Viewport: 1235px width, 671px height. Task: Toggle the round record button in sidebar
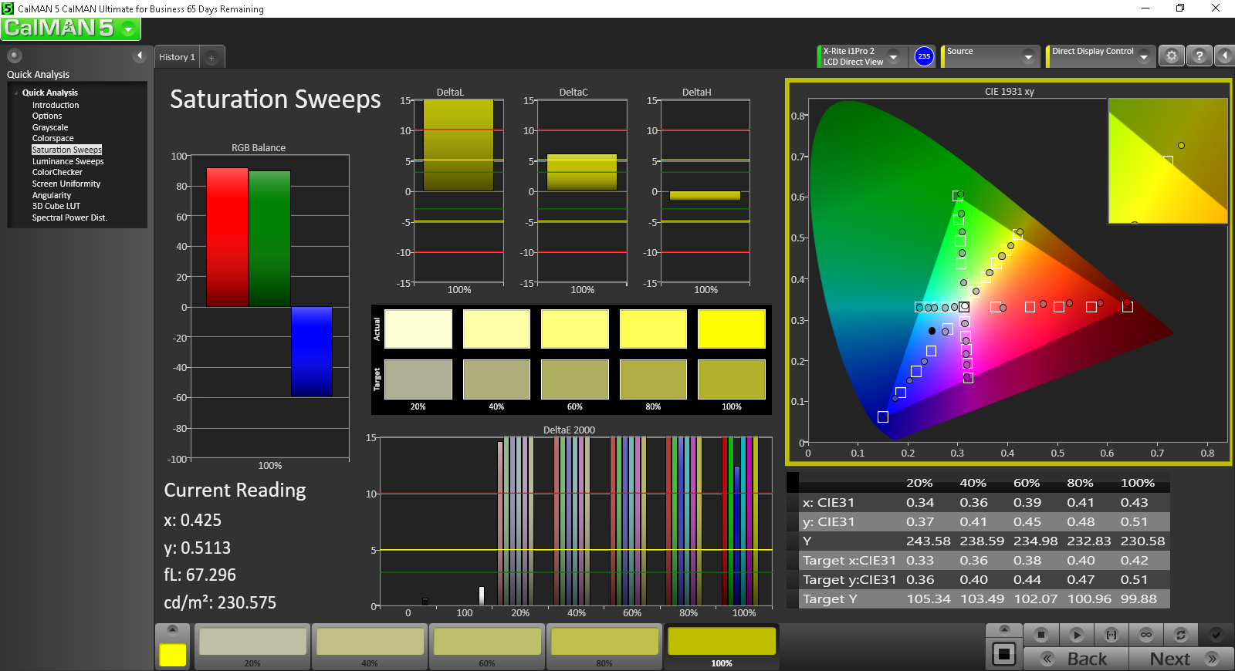pos(15,56)
